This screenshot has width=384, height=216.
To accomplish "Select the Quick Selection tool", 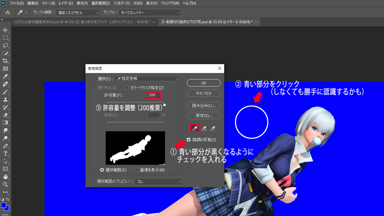I will (5, 53).
